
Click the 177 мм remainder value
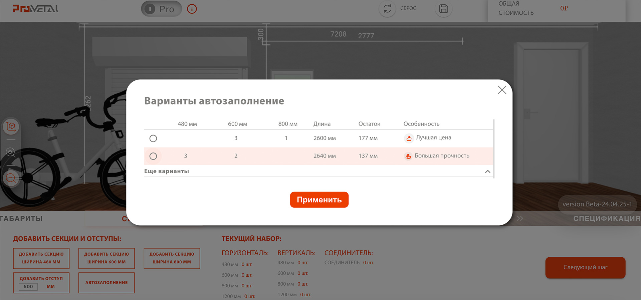[x=368, y=138]
